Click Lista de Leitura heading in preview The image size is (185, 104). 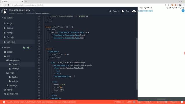click(145, 11)
